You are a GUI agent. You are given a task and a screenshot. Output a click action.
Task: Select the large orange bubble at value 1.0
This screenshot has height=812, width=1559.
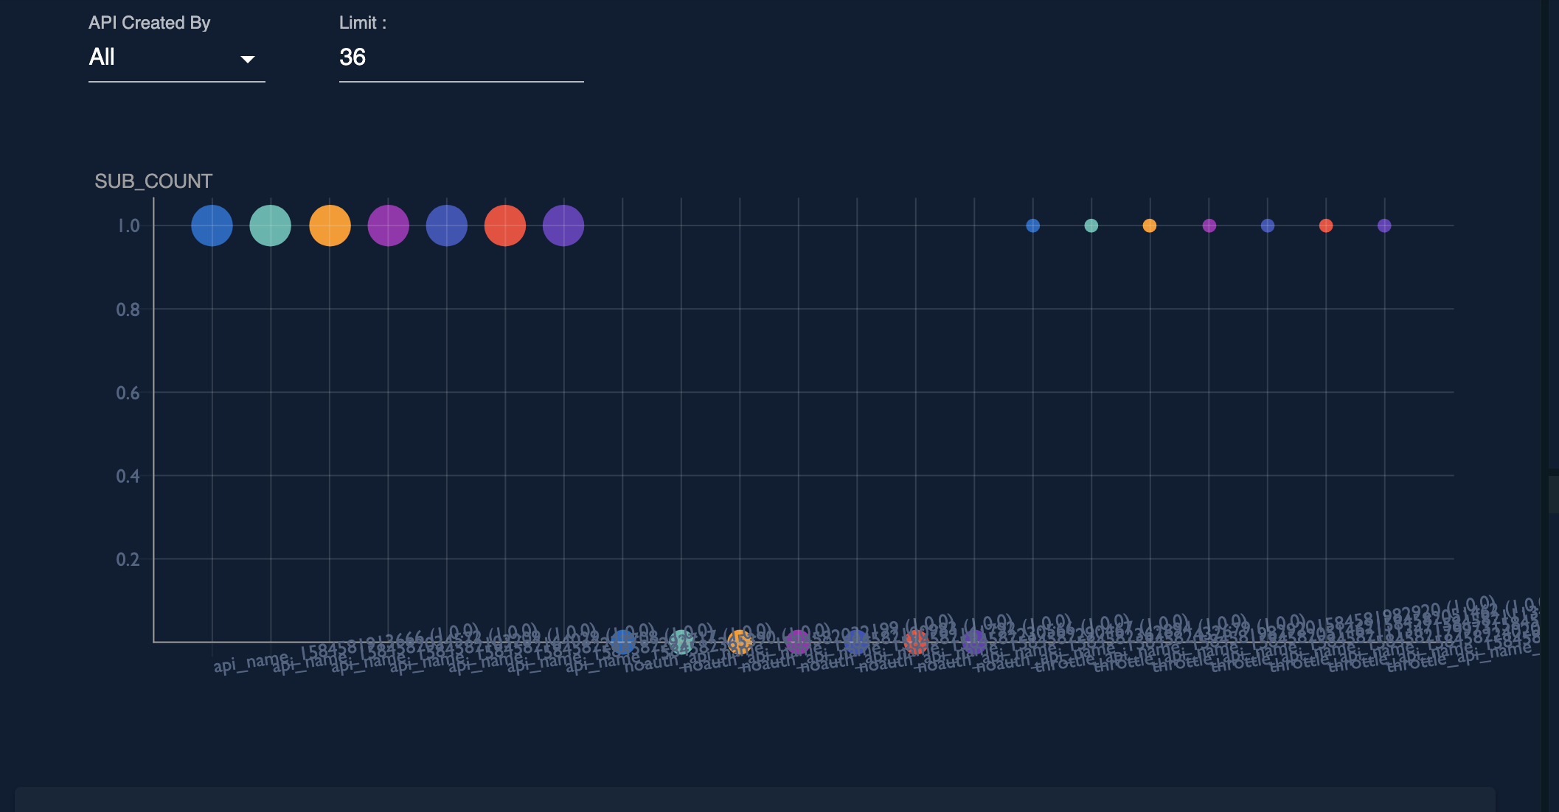coord(330,225)
